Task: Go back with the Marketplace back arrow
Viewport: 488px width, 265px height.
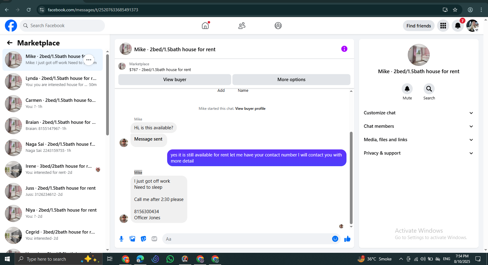Action: click(x=10, y=43)
